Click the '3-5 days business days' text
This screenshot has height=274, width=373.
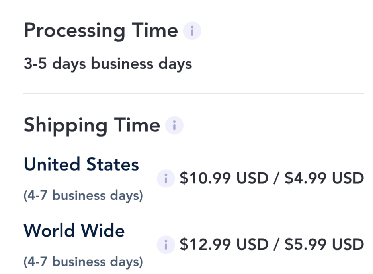(x=107, y=64)
